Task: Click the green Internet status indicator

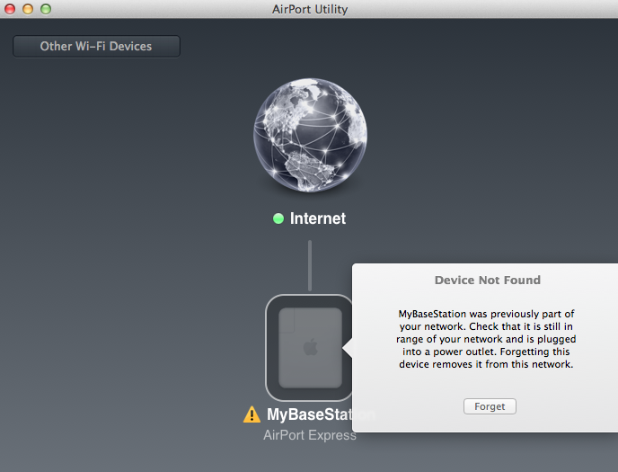Action: click(278, 218)
